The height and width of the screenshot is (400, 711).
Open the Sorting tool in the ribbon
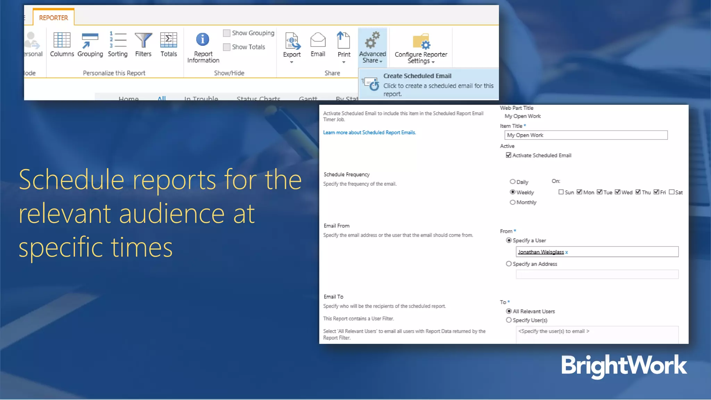118,44
